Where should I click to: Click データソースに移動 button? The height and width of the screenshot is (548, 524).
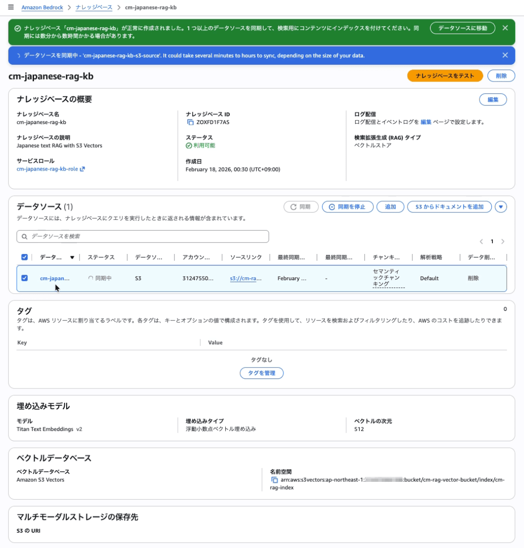463,28
